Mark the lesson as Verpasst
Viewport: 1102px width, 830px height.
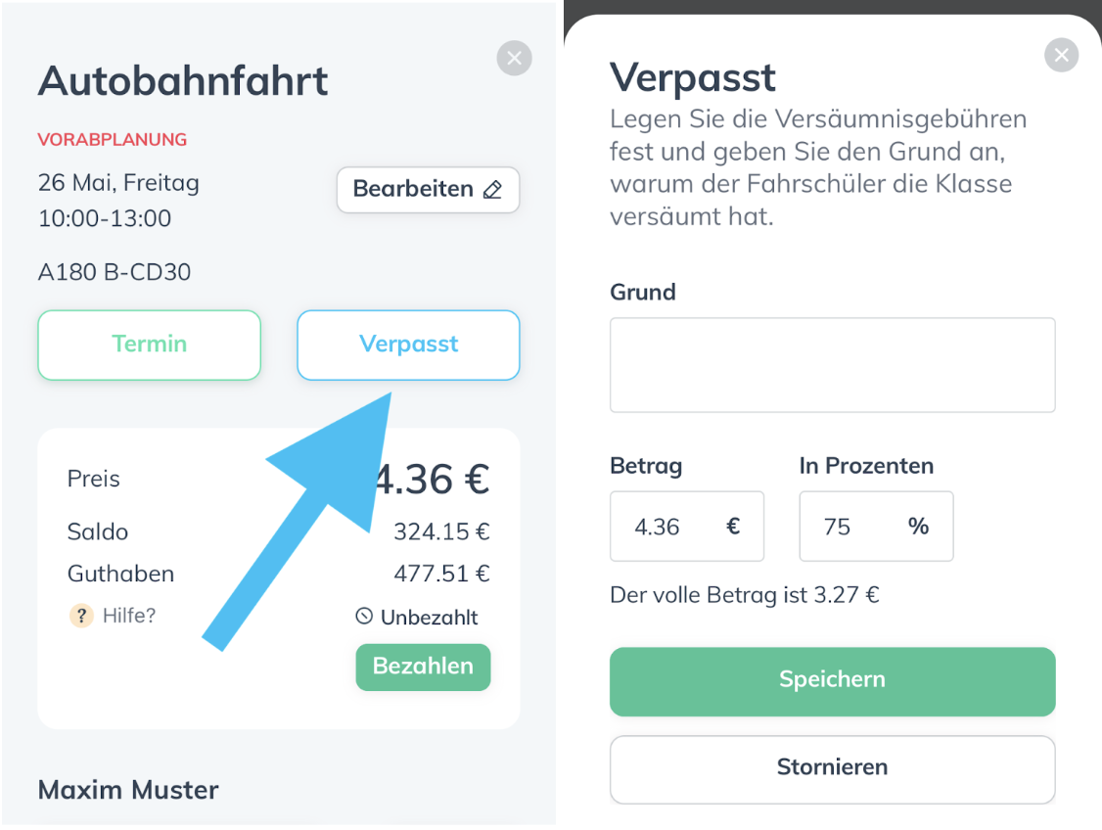click(408, 346)
